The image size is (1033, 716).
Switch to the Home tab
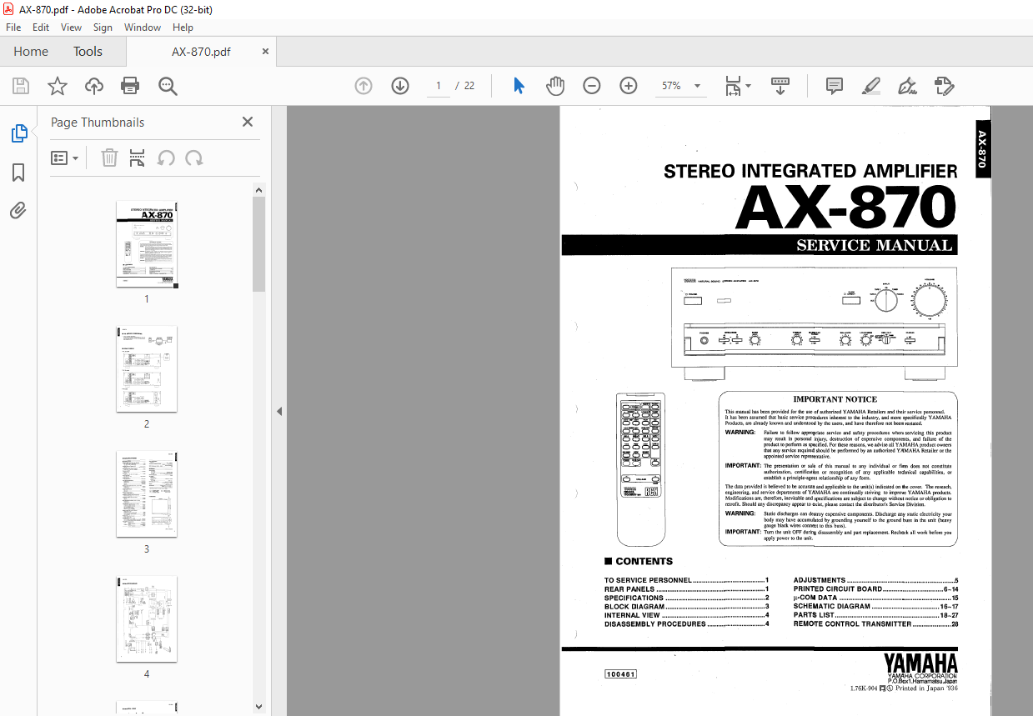31,52
